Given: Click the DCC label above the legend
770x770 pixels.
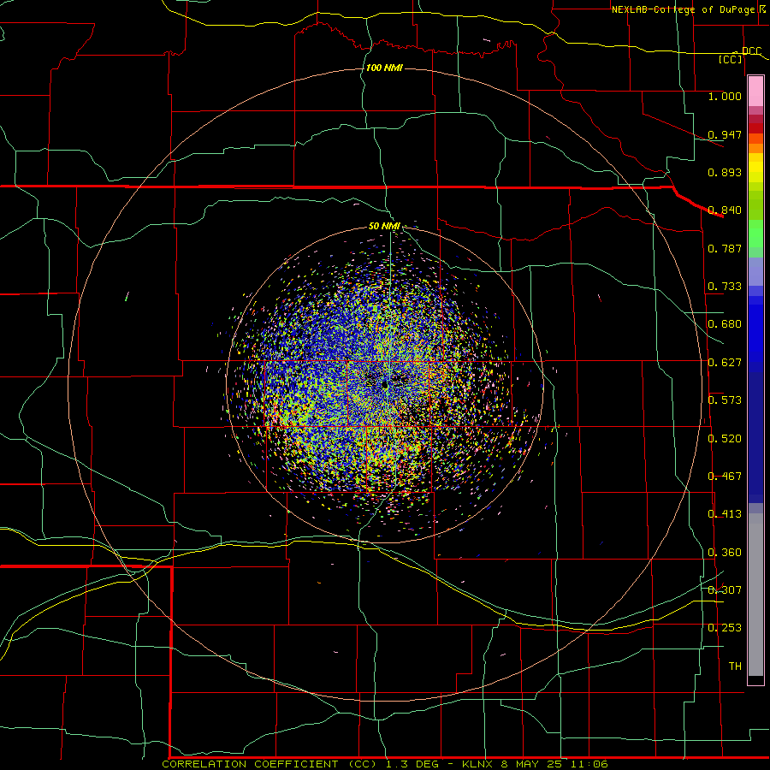Looking at the screenshot, I should pyautogui.click(x=751, y=50).
